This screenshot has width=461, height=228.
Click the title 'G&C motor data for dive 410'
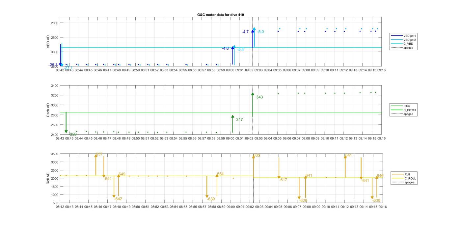tap(220, 15)
